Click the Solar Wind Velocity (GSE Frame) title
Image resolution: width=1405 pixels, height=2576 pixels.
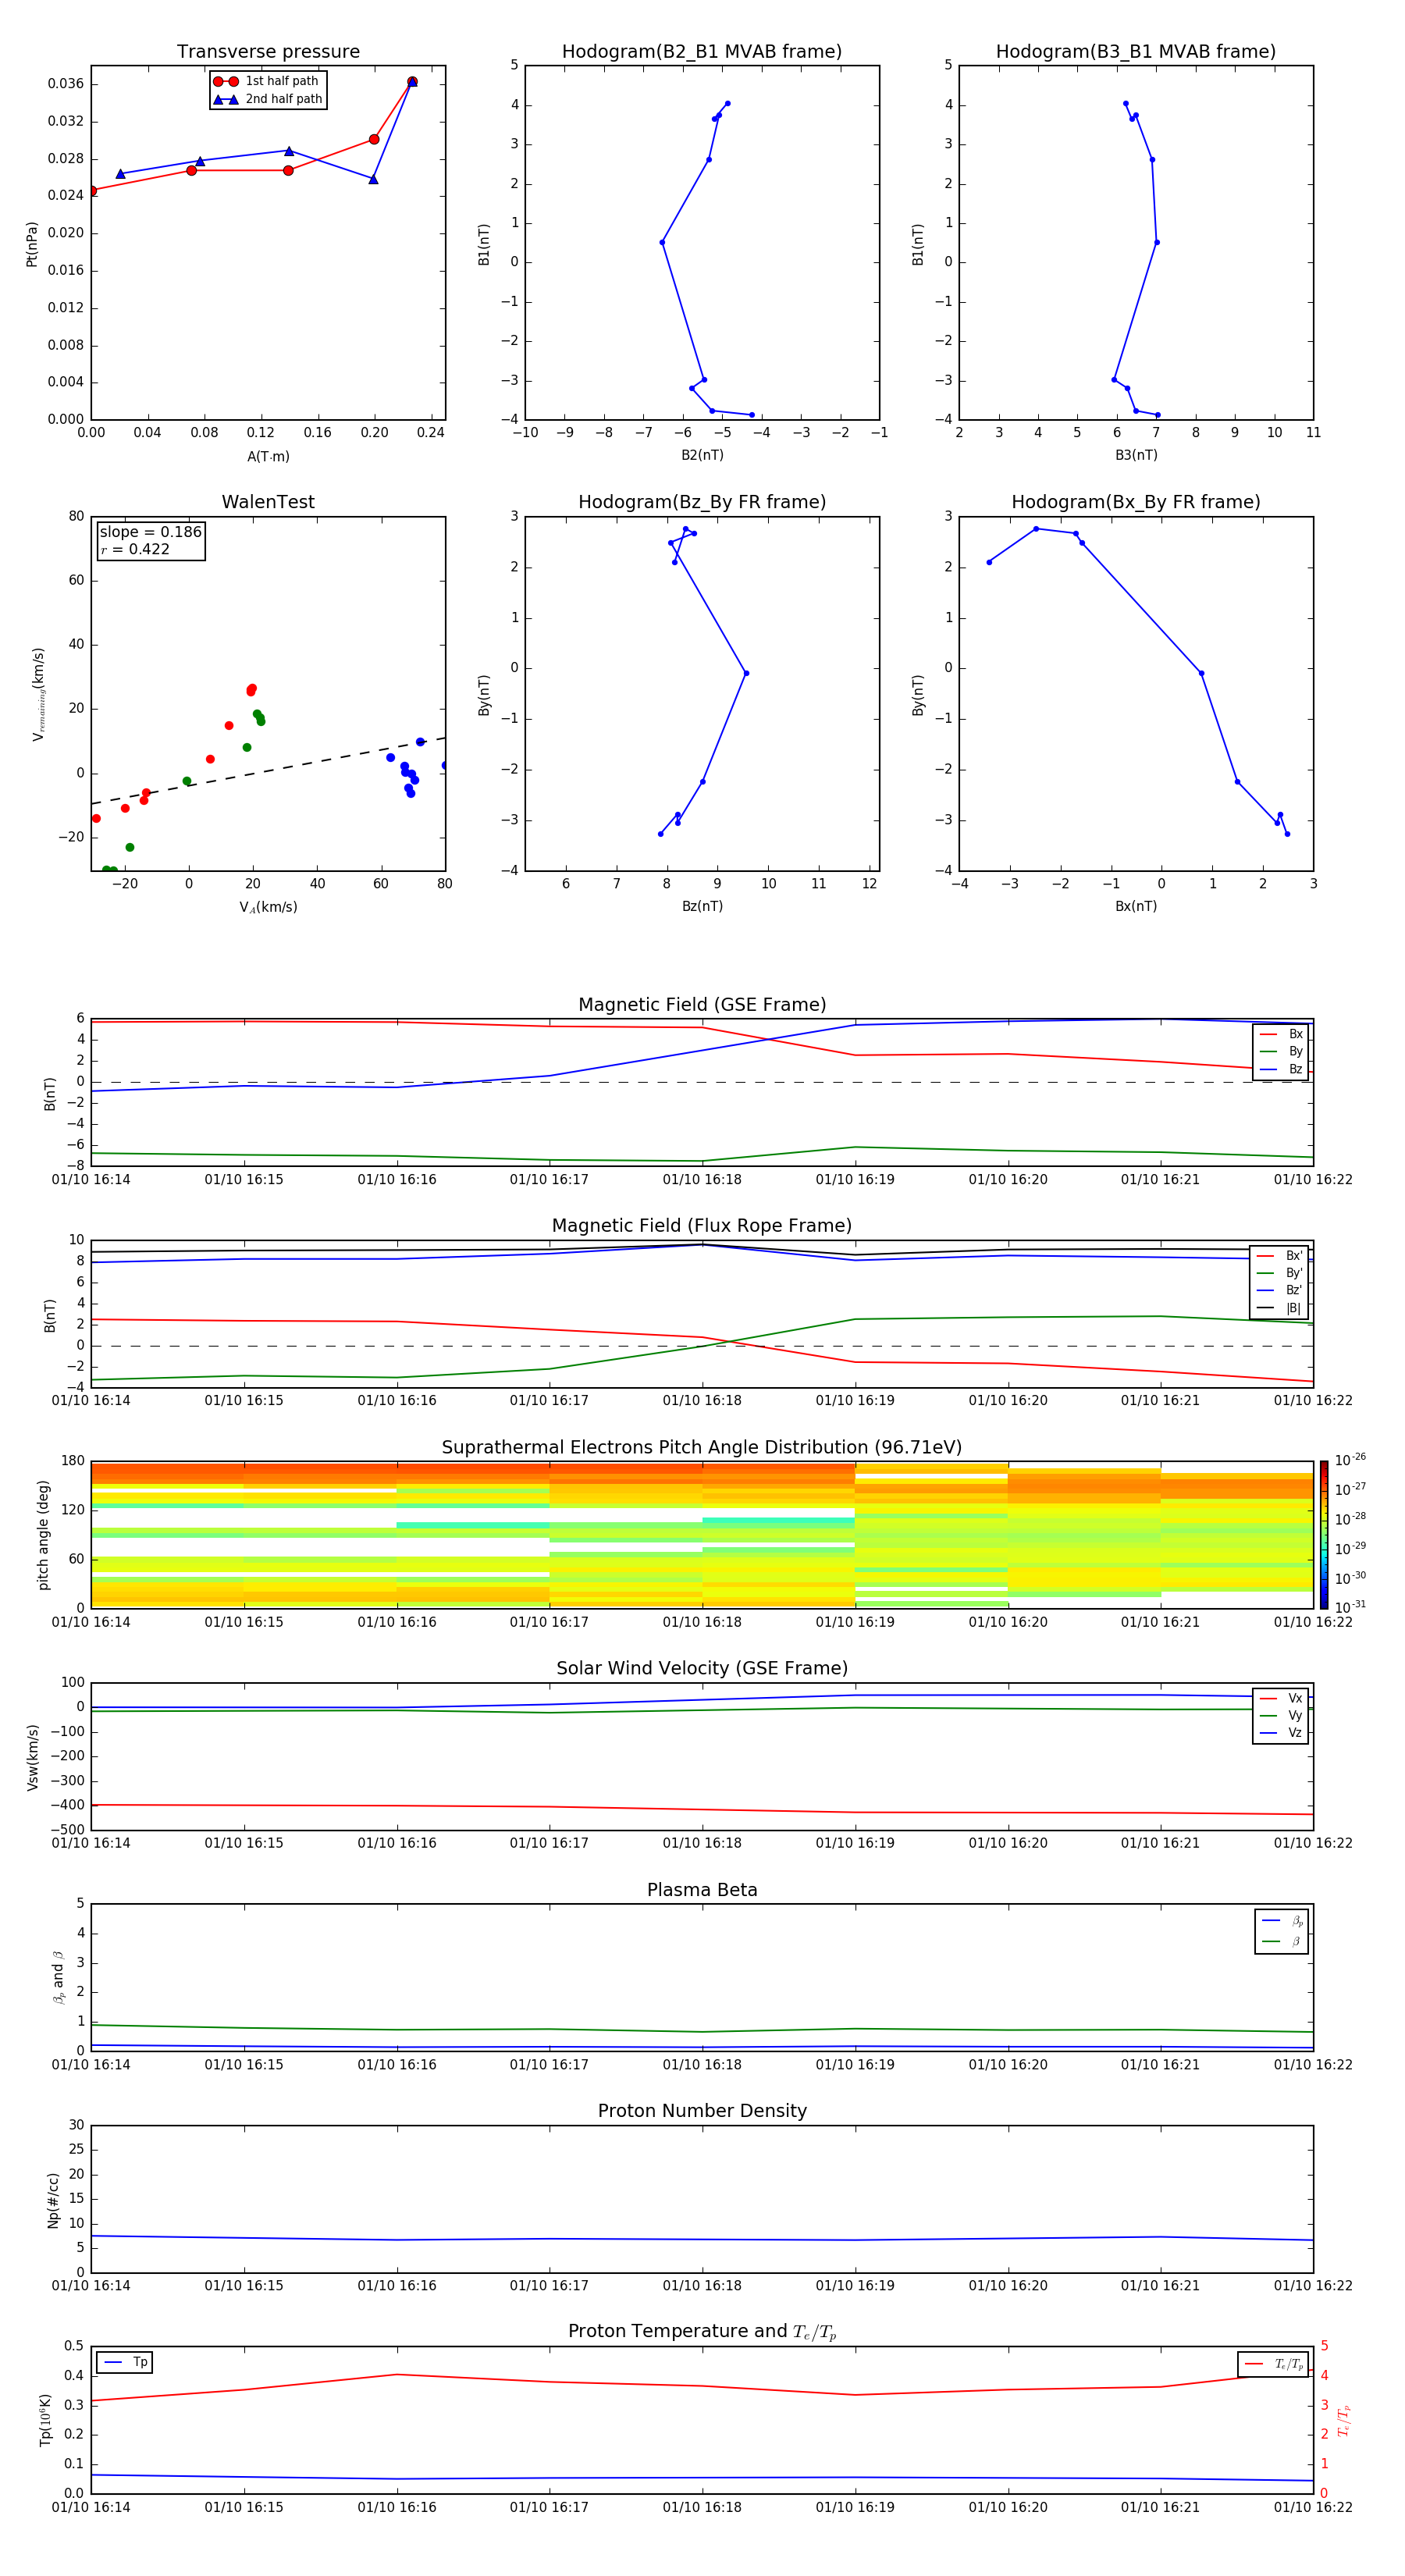pos(702,1669)
